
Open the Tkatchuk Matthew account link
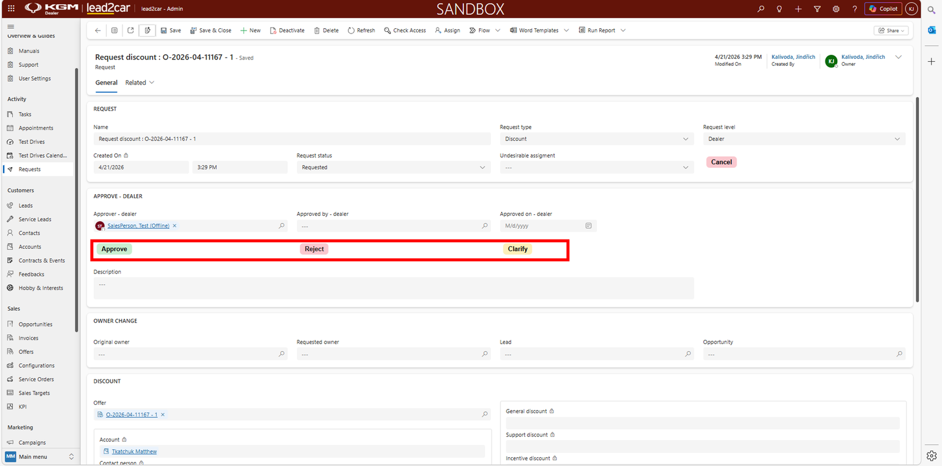point(134,452)
